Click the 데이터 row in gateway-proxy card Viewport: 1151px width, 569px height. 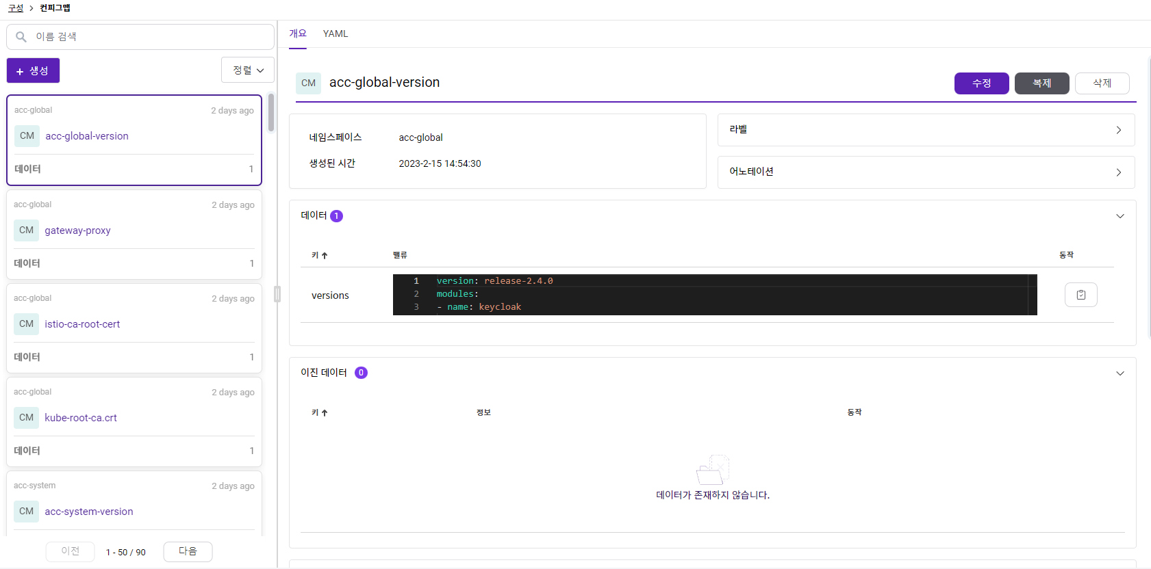pos(134,263)
